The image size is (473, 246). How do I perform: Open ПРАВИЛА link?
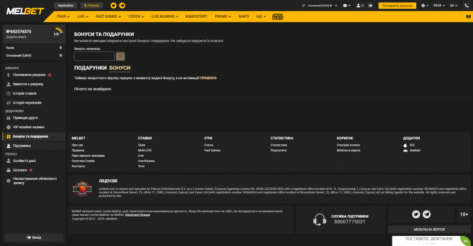coord(209,78)
